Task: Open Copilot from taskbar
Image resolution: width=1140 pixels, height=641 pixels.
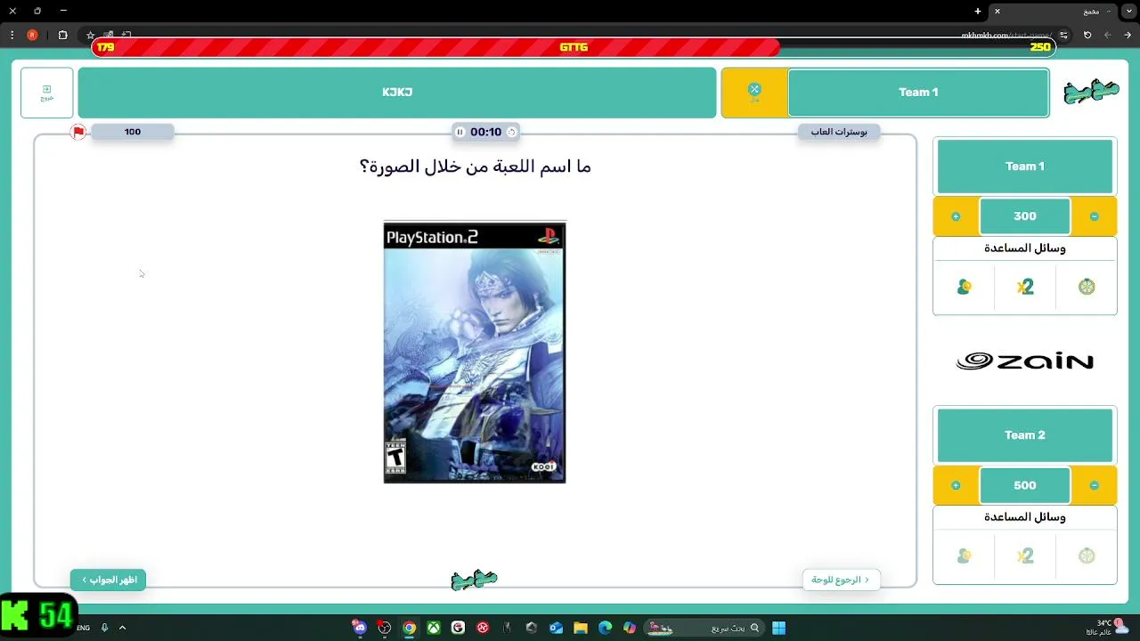Action: click(x=630, y=628)
